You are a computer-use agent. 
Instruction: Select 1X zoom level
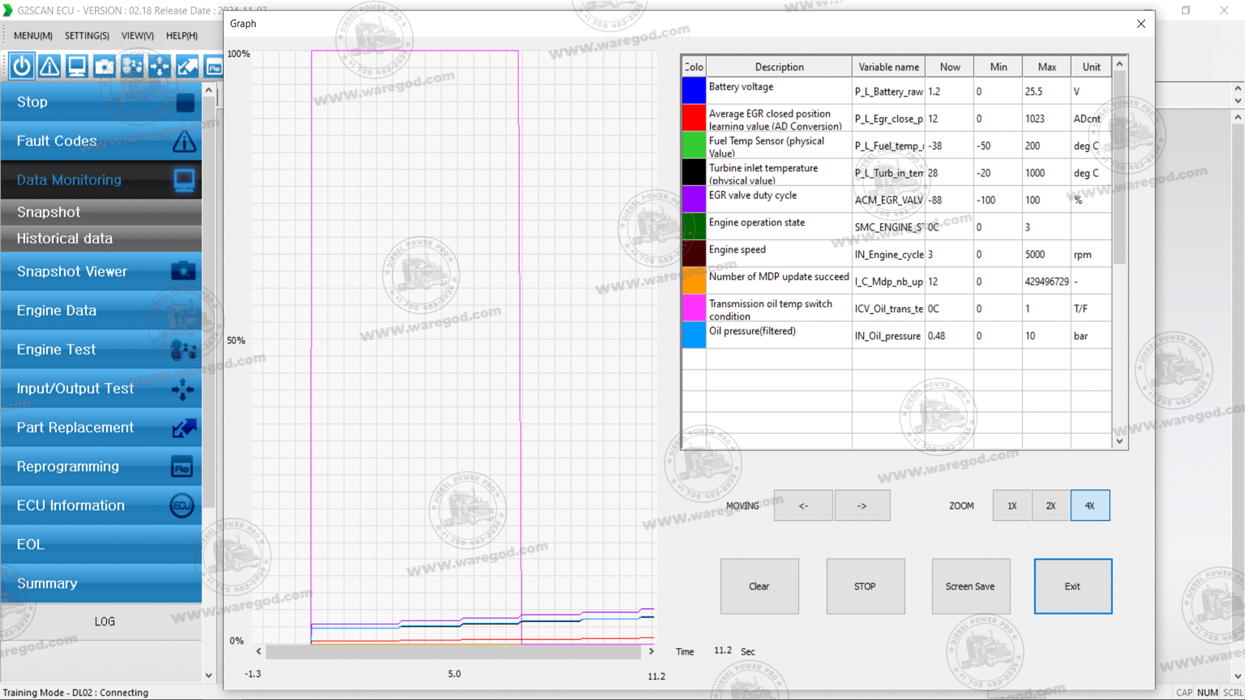tap(1012, 506)
